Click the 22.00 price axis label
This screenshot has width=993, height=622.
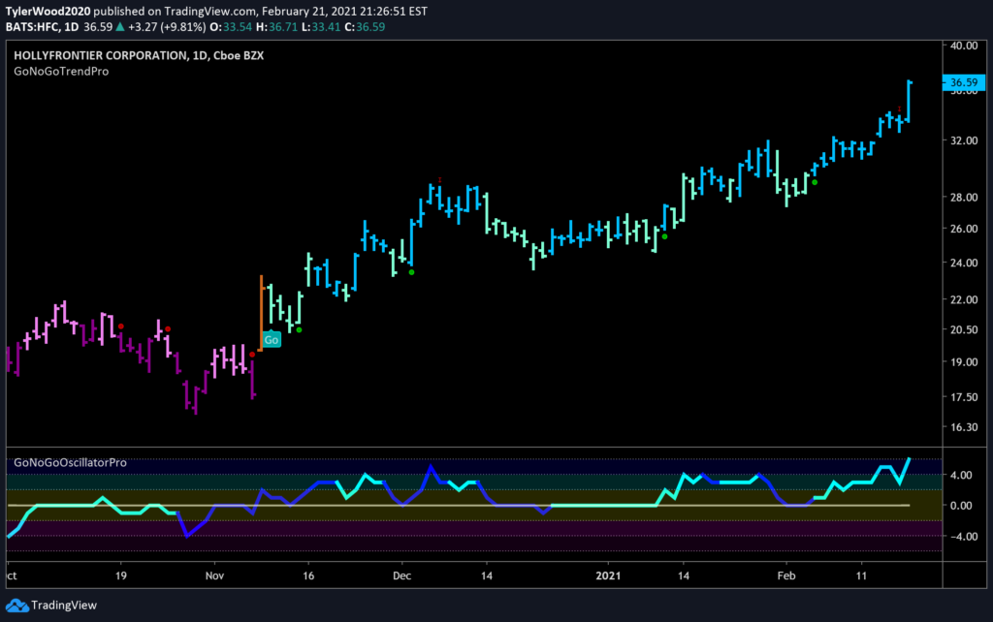pyautogui.click(x=964, y=299)
